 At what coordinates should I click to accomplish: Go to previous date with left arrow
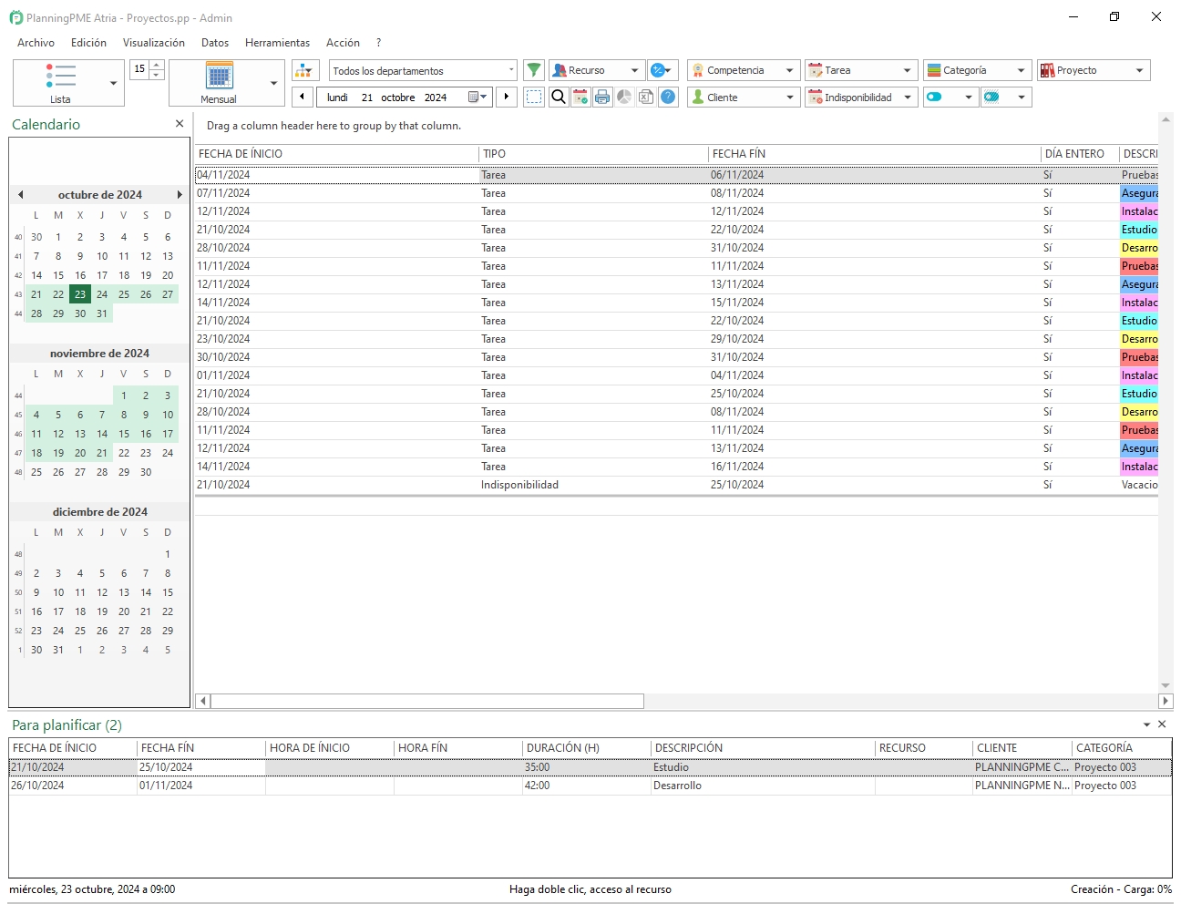(x=302, y=97)
